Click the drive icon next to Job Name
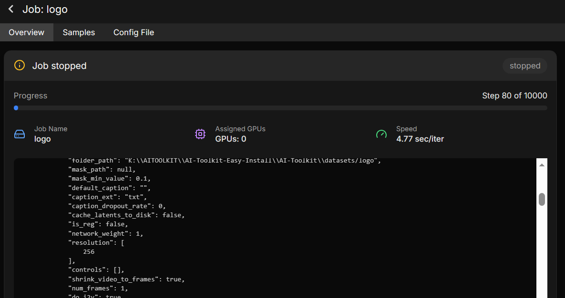 tap(19, 134)
